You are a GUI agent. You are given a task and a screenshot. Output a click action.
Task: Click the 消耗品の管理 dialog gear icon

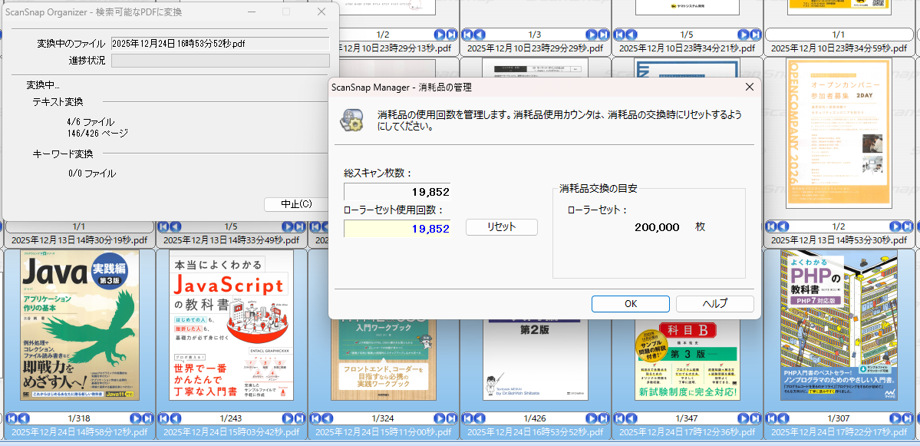pyautogui.click(x=354, y=121)
